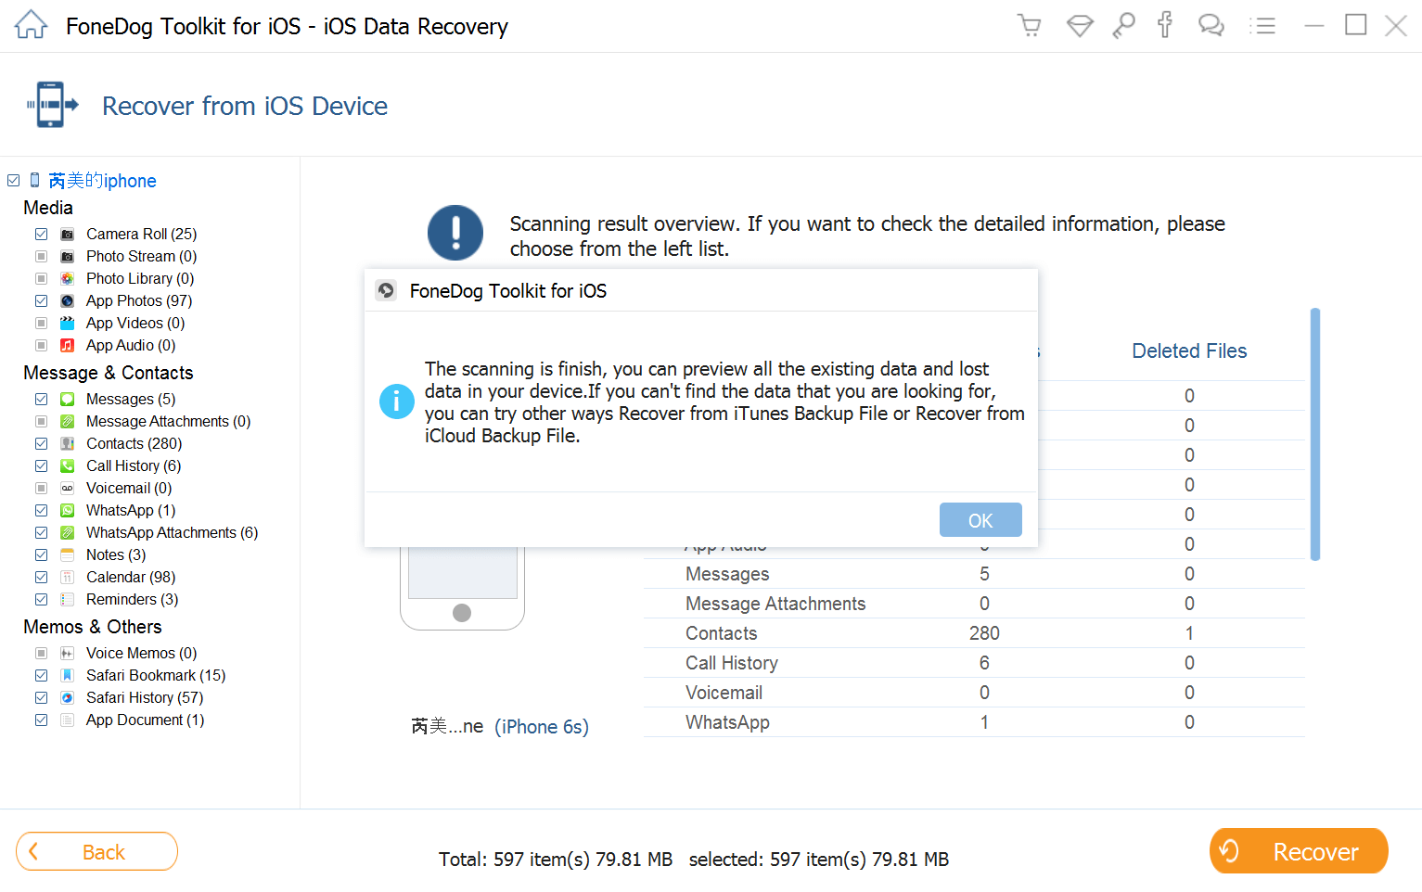The image size is (1422, 892).
Task: Click the Deleted Files column header
Action: tap(1189, 351)
